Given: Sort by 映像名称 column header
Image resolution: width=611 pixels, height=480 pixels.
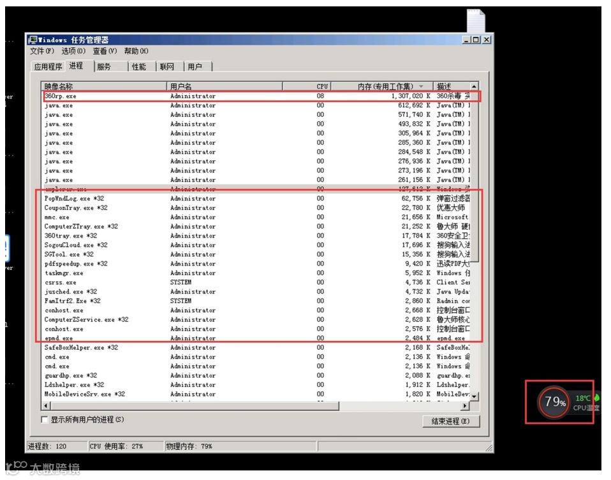Looking at the screenshot, I should [x=104, y=86].
